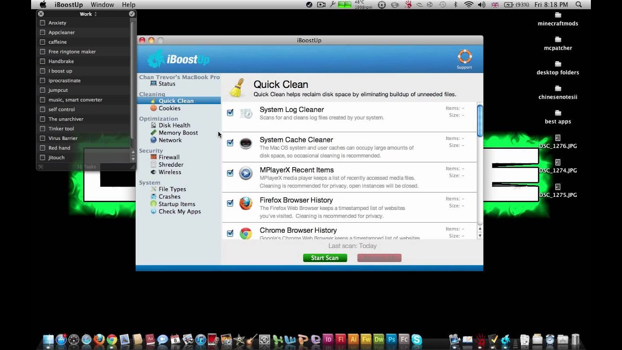Uncheck the Firefox Browser History checkbox
This screenshot has width=622, height=350.
click(x=230, y=203)
